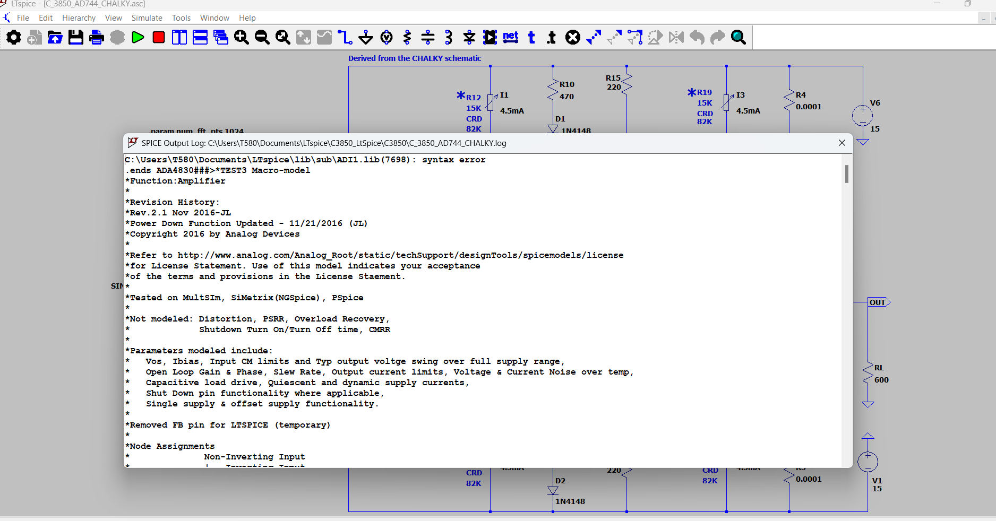This screenshot has width=996, height=521.
Task: Click '*Removed FB pin for LTSPICE' line
Action: click(x=228, y=425)
